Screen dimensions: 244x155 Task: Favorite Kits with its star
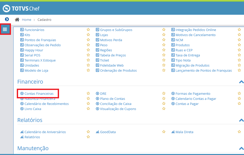coord(88,35)
